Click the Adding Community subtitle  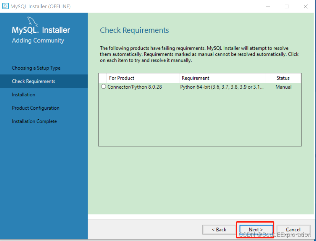point(38,40)
